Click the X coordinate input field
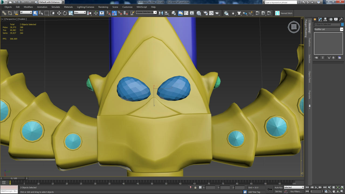 [x=210, y=188]
